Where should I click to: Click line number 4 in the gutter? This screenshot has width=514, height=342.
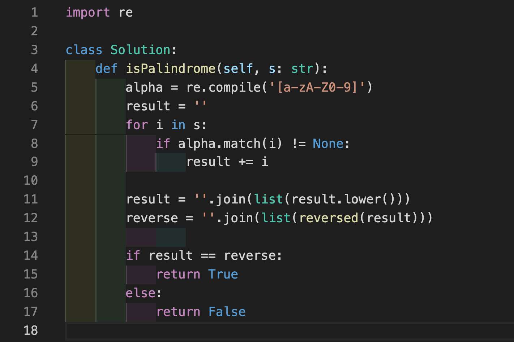(x=34, y=69)
